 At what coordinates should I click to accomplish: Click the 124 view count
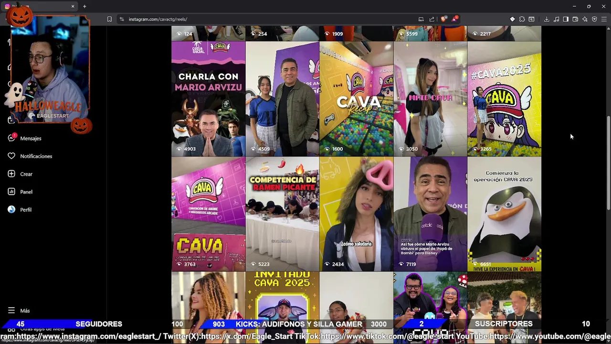click(188, 34)
